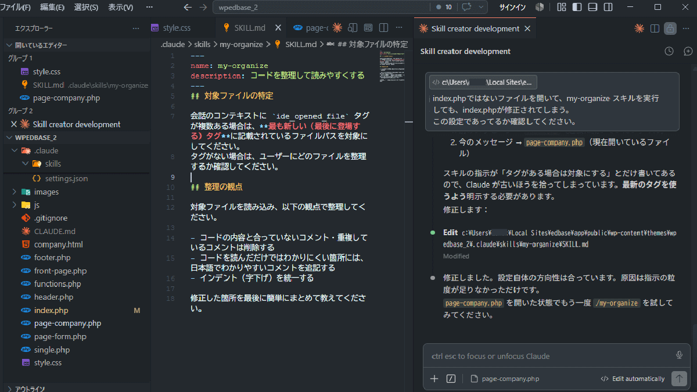
Task: Close the Skill creator development tab
Action: tap(527, 28)
